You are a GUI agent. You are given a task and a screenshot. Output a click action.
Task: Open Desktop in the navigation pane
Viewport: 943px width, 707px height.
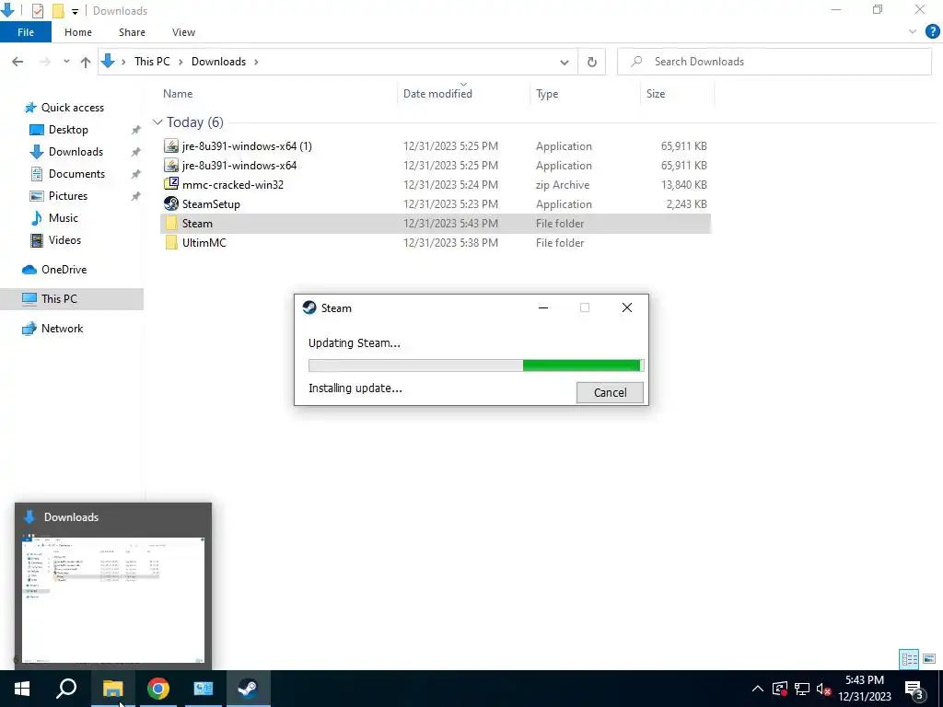[x=68, y=130]
